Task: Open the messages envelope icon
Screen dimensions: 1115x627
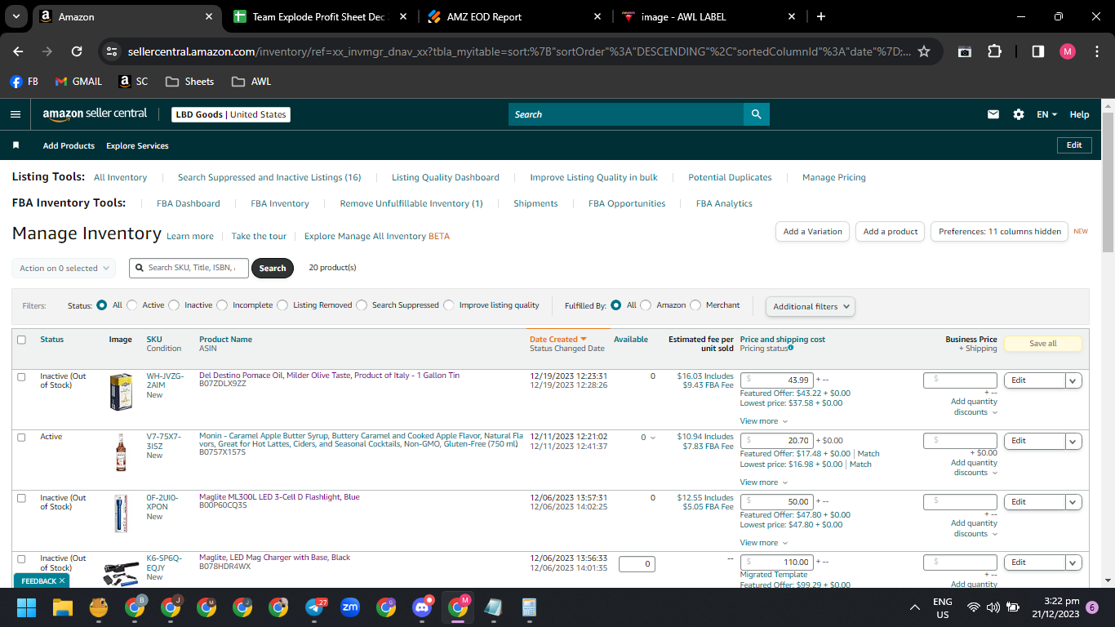Action: (993, 114)
